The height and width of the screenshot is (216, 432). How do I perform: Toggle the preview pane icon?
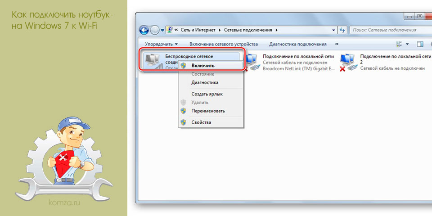click(x=420, y=44)
